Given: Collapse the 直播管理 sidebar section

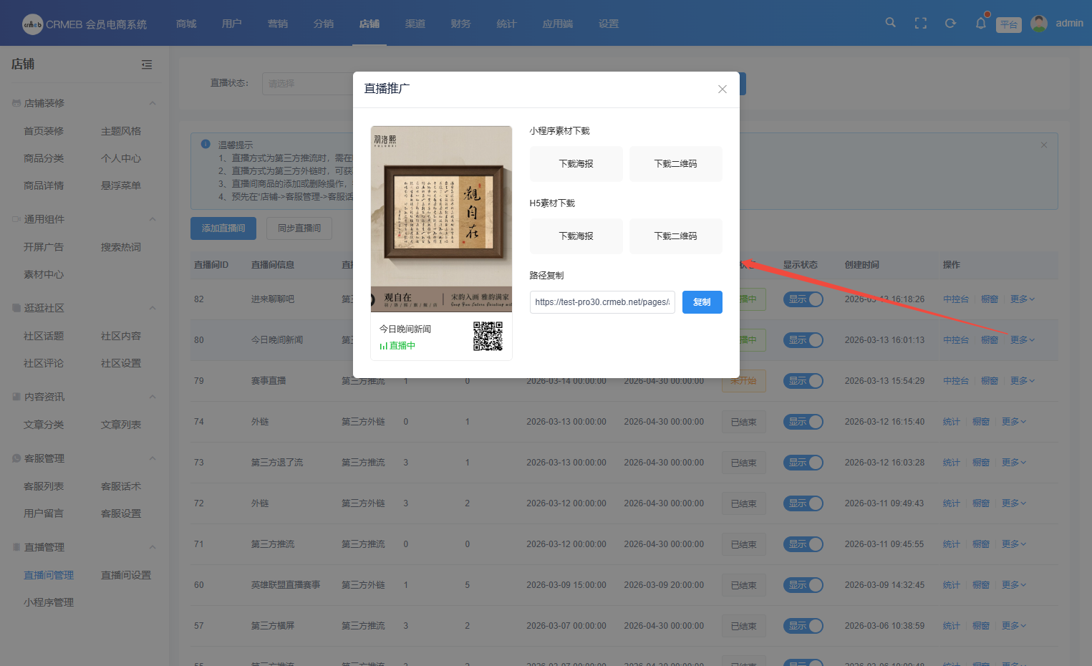Looking at the screenshot, I should (x=153, y=547).
